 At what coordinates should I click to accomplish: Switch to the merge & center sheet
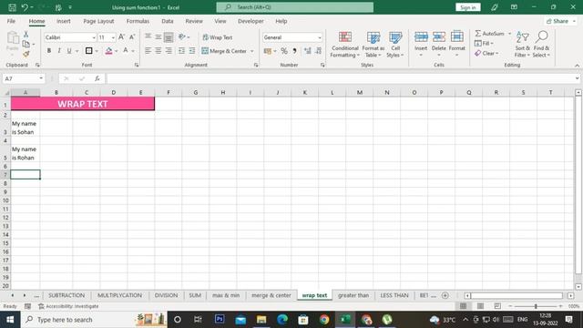click(271, 295)
